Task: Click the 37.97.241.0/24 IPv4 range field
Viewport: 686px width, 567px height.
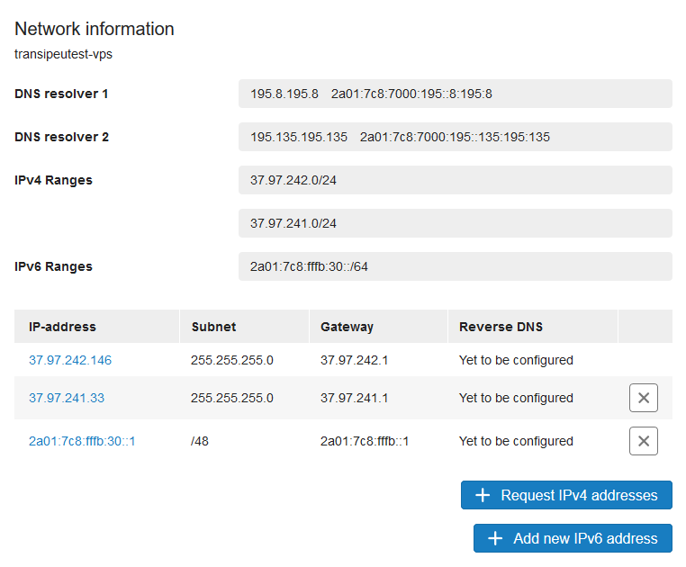Action: click(x=455, y=223)
